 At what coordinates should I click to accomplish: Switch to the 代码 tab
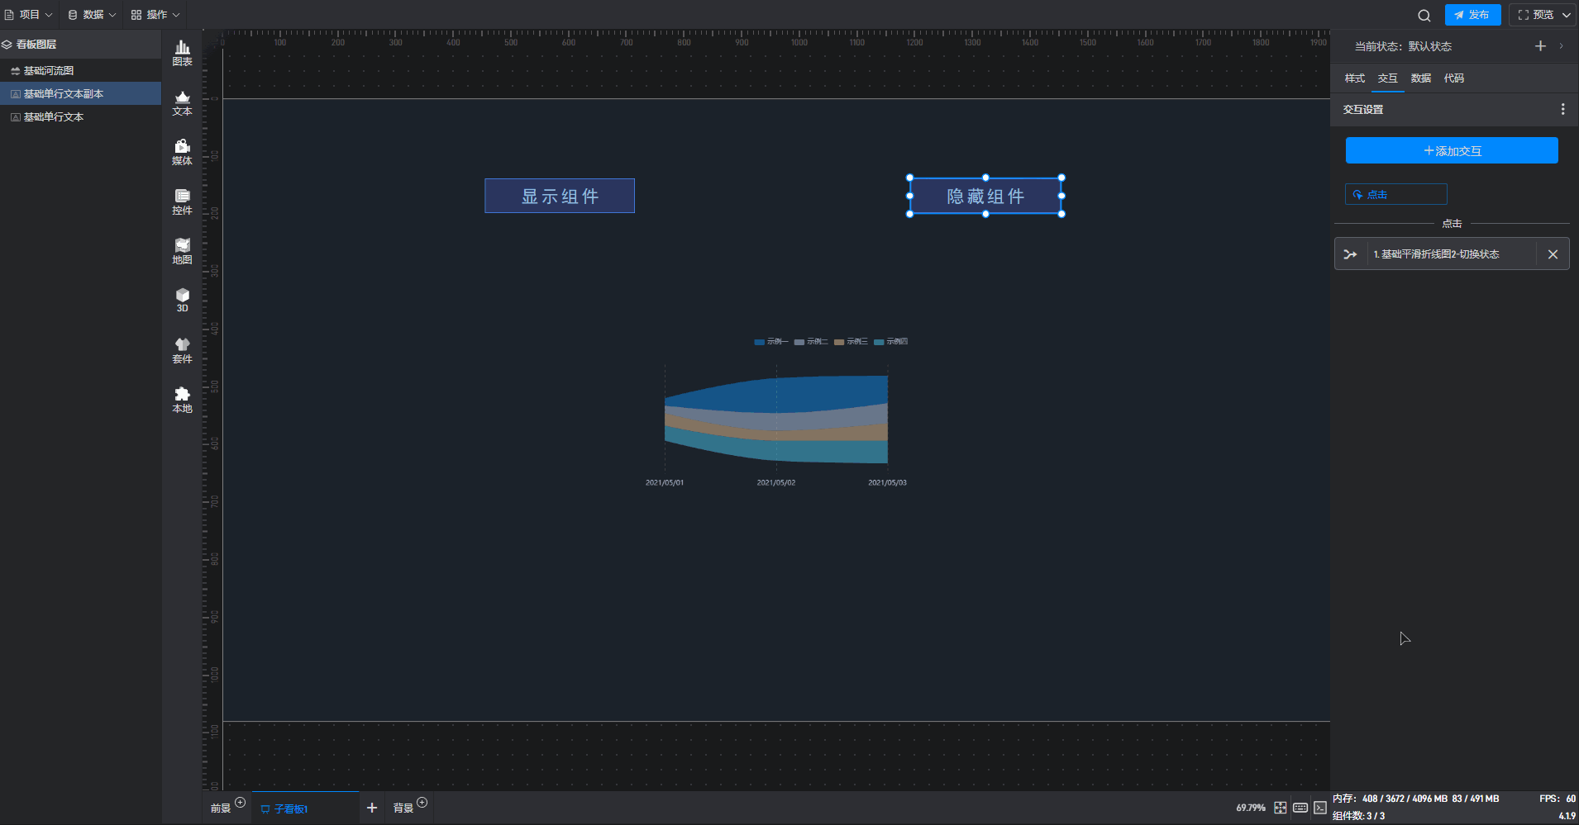(1453, 78)
